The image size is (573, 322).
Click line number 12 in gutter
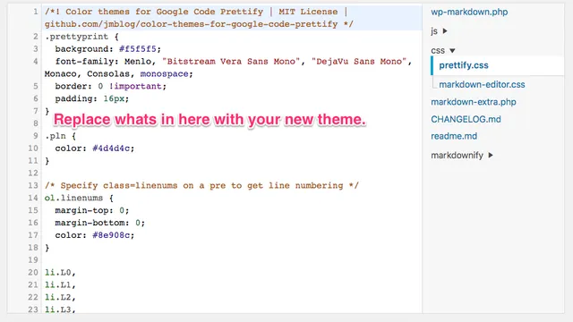coord(33,173)
